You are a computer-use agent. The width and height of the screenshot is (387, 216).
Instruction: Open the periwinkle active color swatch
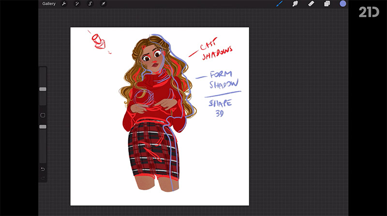pyautogui.click(x=342, y=4)
